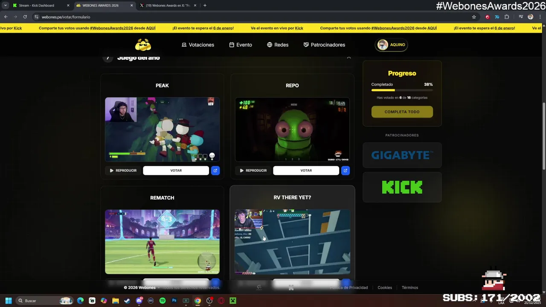Go back in browser history
The height and width of the screenshot is (307, 546).
[x=6, y=17]
